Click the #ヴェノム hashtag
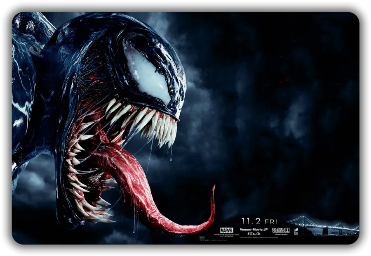This screenshot has height=256, width=371. [254, 233]
